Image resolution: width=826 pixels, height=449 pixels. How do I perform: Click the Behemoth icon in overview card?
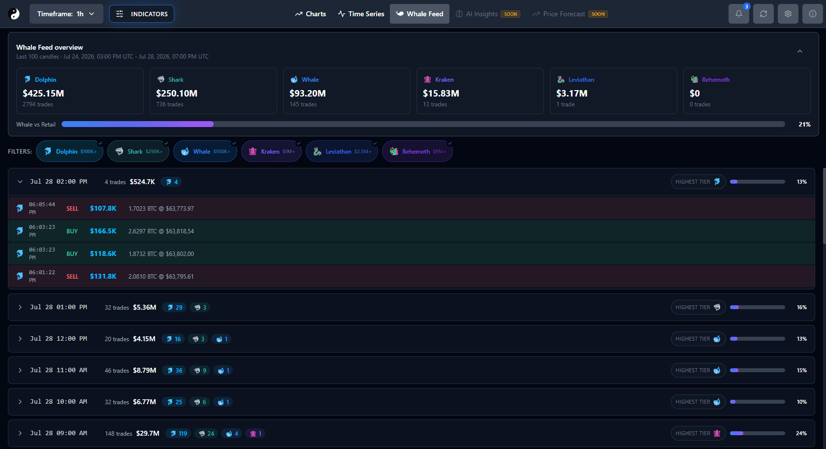(695, 79)
